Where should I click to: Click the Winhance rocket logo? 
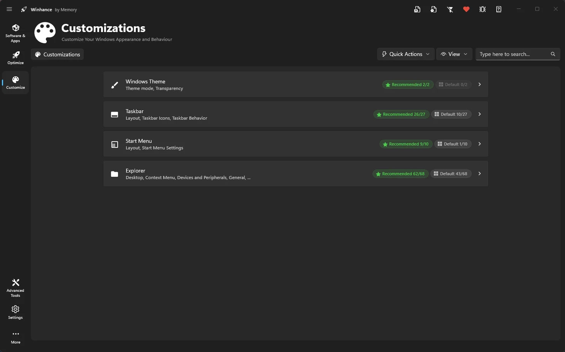(24, 9)
